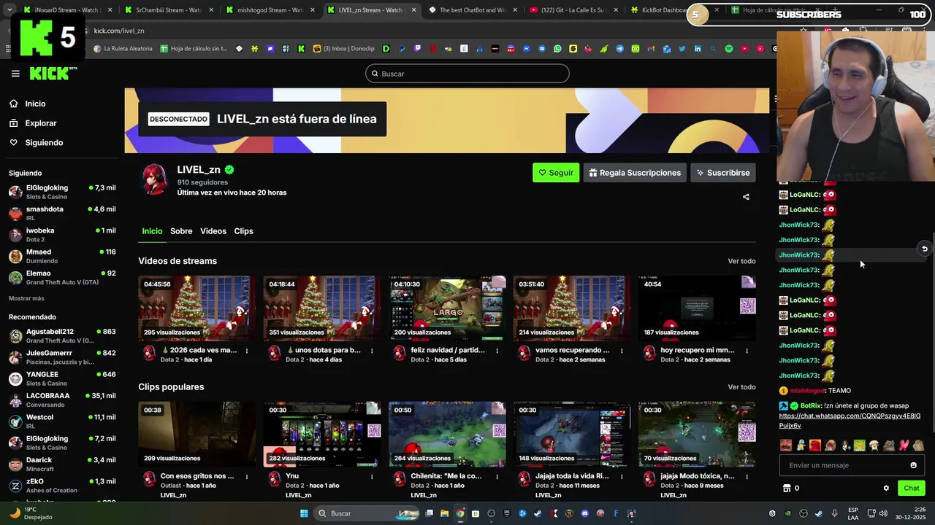This screenshot has height=525, width=935.
Task: Switch to the Inicio channel tab
Action: (152, 231)
